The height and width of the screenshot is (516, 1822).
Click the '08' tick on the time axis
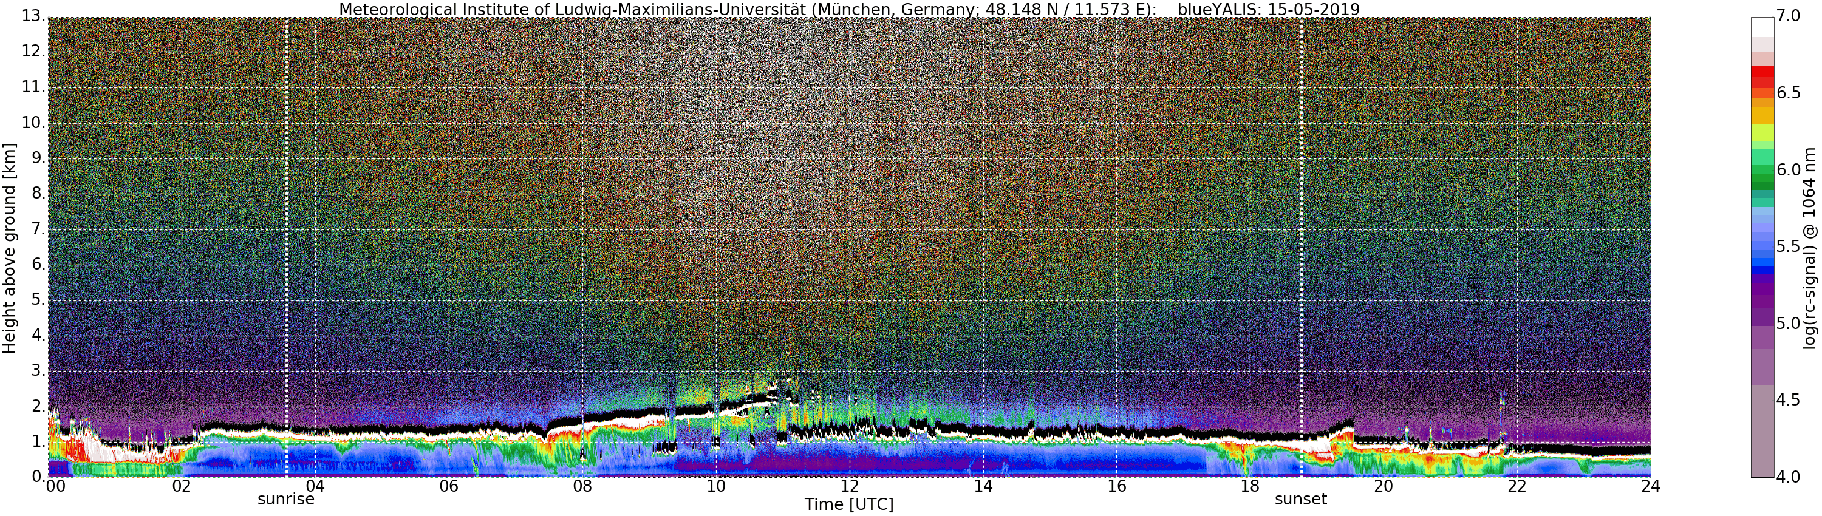point(582,486)
